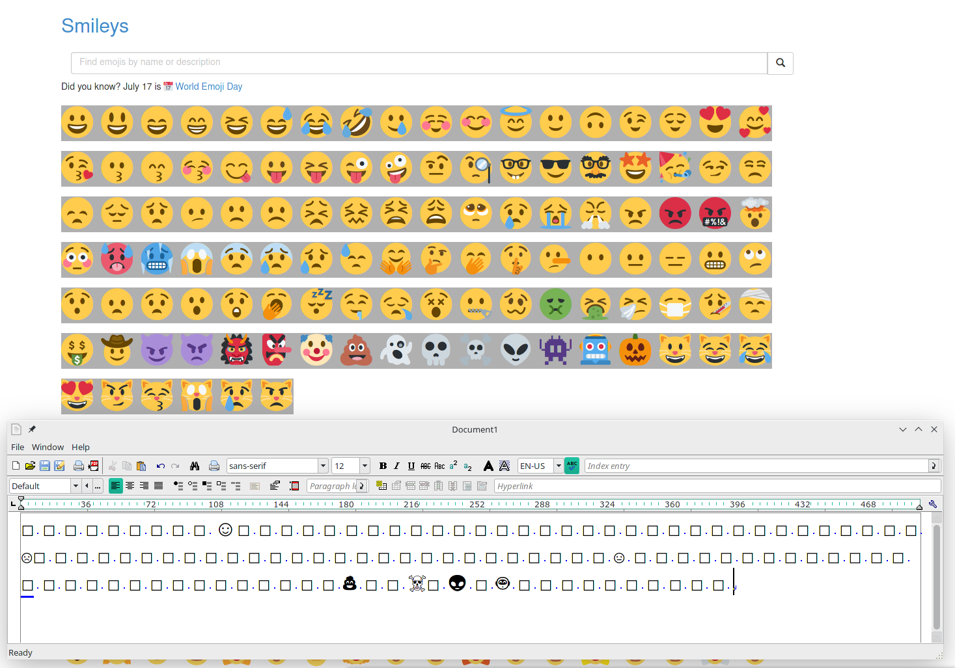Paste from clipboard icon

(x=141, y=466)
